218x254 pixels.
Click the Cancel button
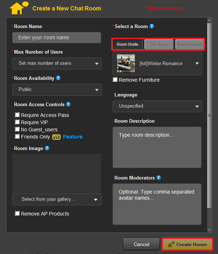click(x=141, y=244)
